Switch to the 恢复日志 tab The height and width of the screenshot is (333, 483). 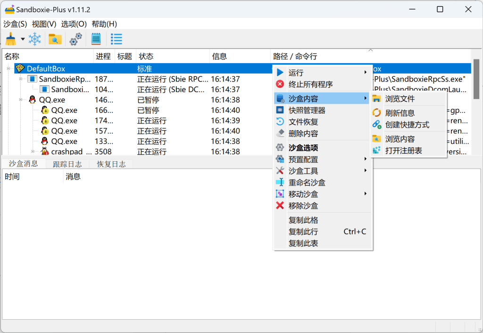(111, 164)
